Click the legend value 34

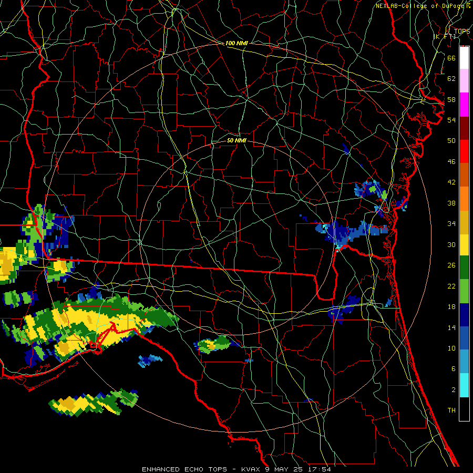point(451,224)
